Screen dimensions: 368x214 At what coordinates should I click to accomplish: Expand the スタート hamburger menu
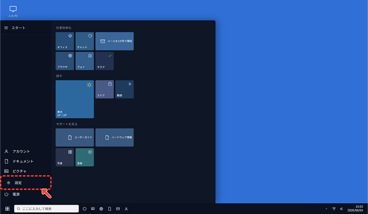click(6, 27)
